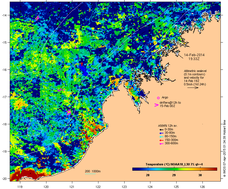Click the Temperature NOAA18_L3U colorbar title

(174, 165)
